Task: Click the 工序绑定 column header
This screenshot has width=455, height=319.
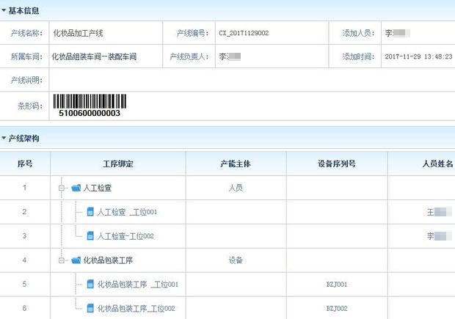Action: coord(117,164)
